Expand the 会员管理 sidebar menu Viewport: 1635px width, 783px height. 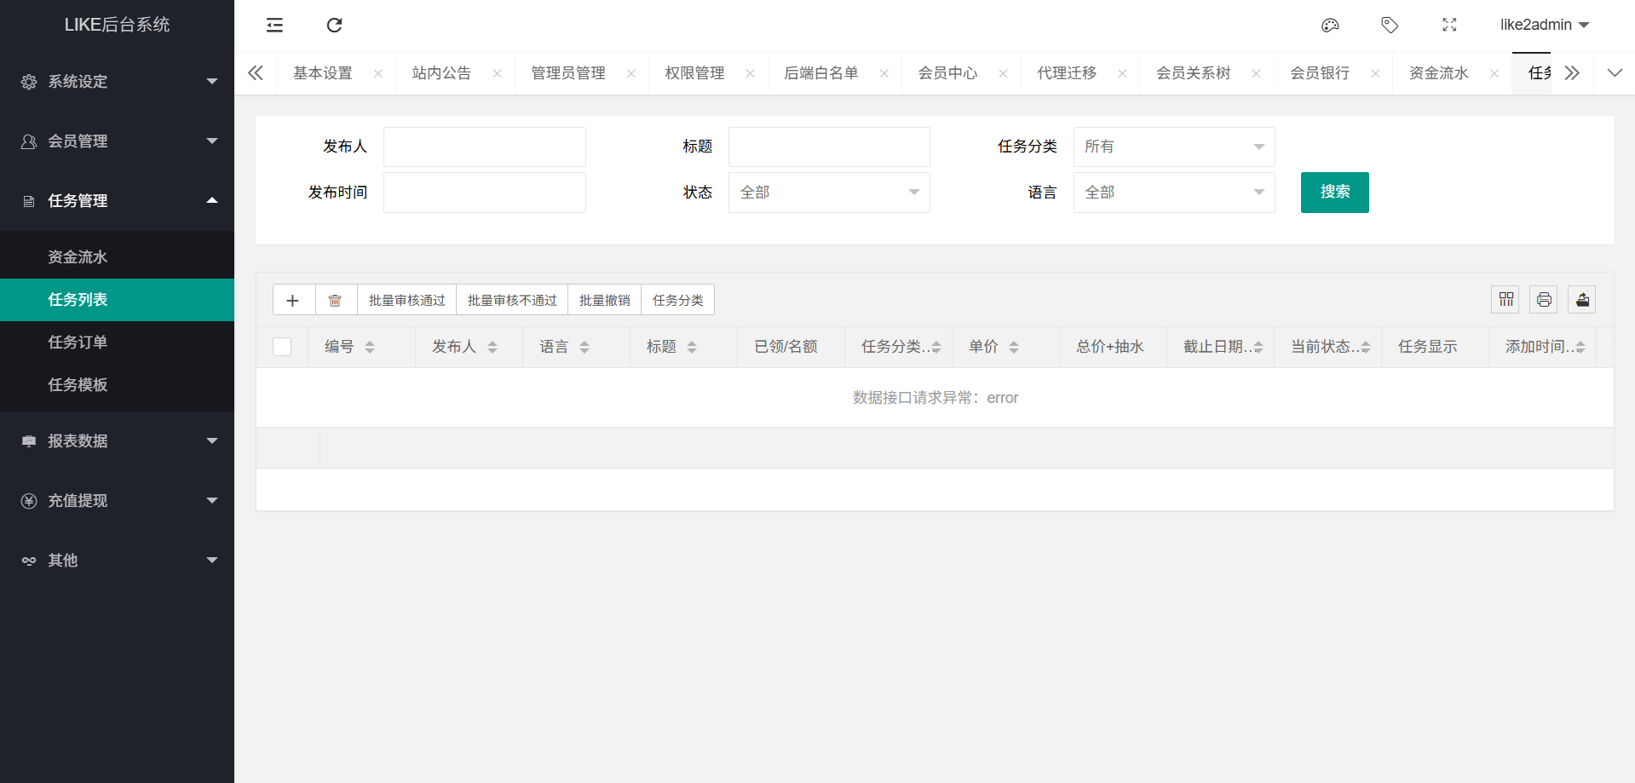[x=117, y=141]
